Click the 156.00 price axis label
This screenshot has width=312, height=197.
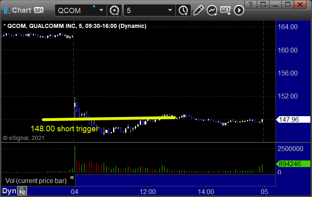pyautogui.click(x=287, y=73)
